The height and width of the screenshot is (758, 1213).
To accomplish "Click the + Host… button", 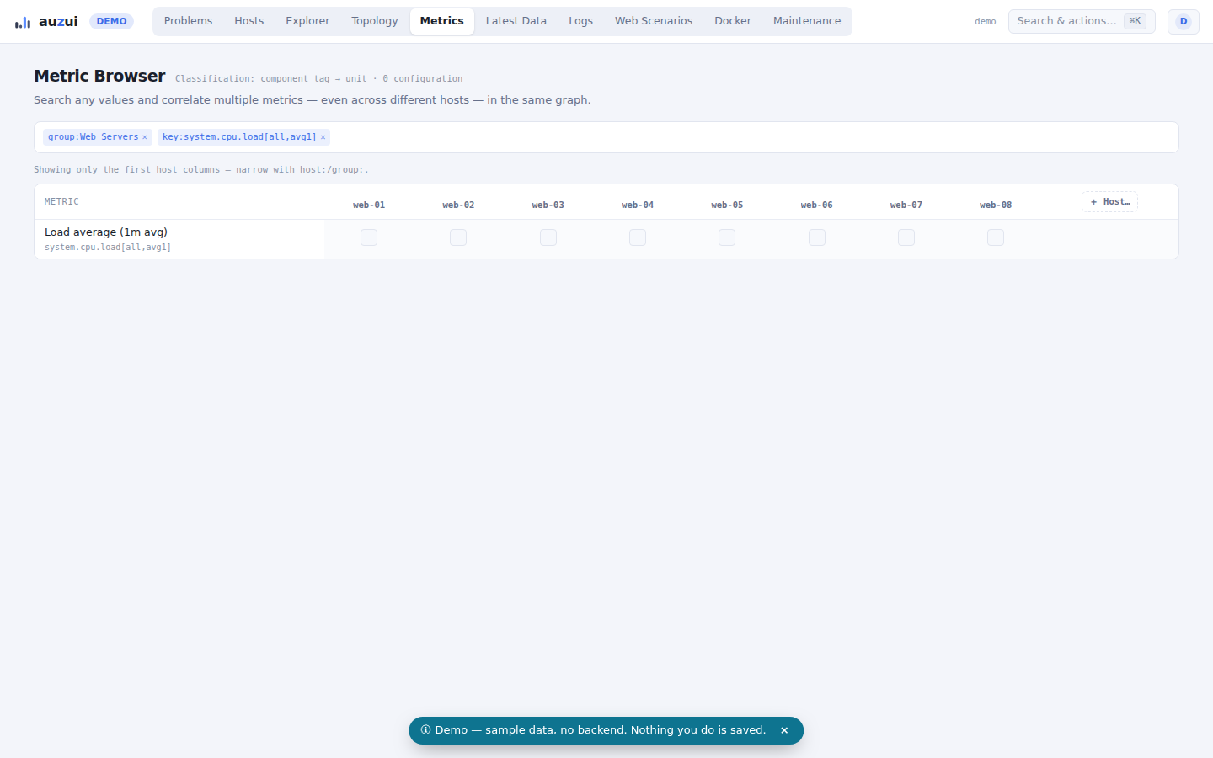I will [1109, 202].
